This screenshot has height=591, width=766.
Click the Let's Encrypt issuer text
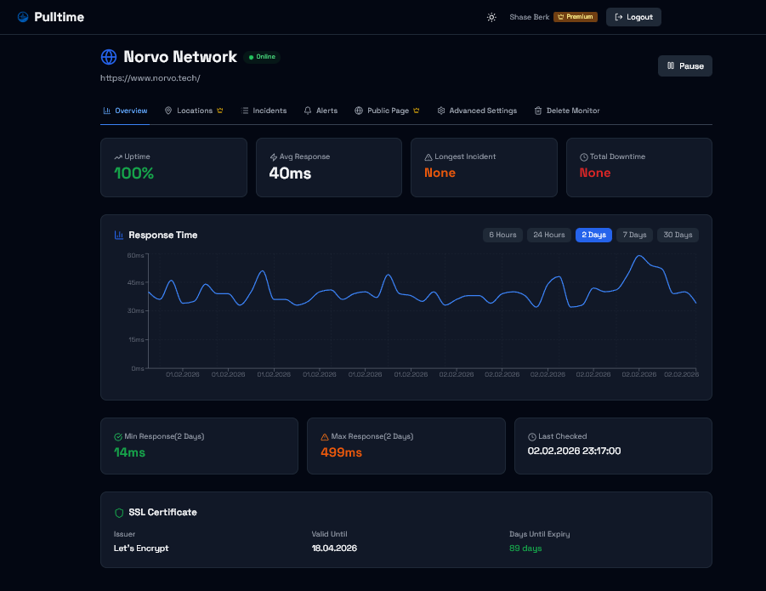tap(141, 548)
